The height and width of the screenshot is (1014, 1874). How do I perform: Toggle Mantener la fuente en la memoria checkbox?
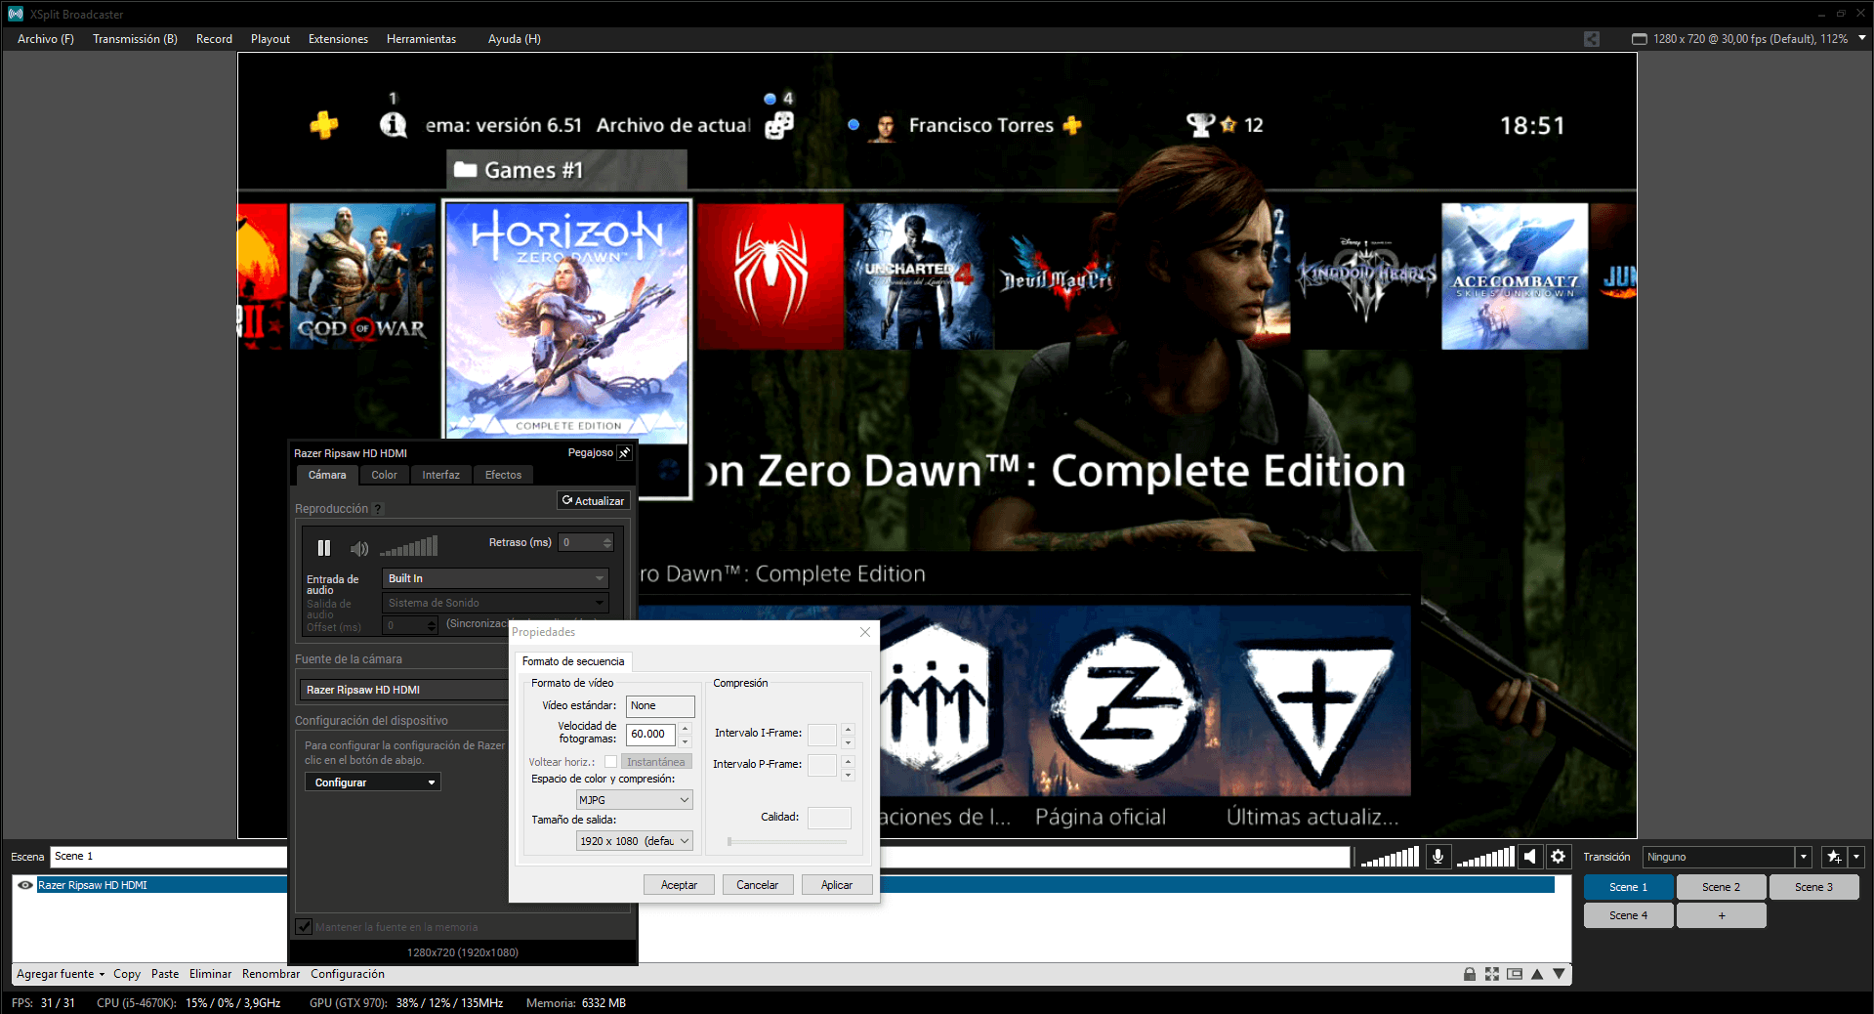click(x=304, y=926)
